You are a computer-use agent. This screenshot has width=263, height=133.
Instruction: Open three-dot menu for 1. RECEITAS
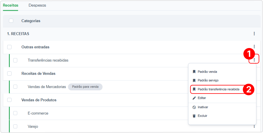pos(254,34)
